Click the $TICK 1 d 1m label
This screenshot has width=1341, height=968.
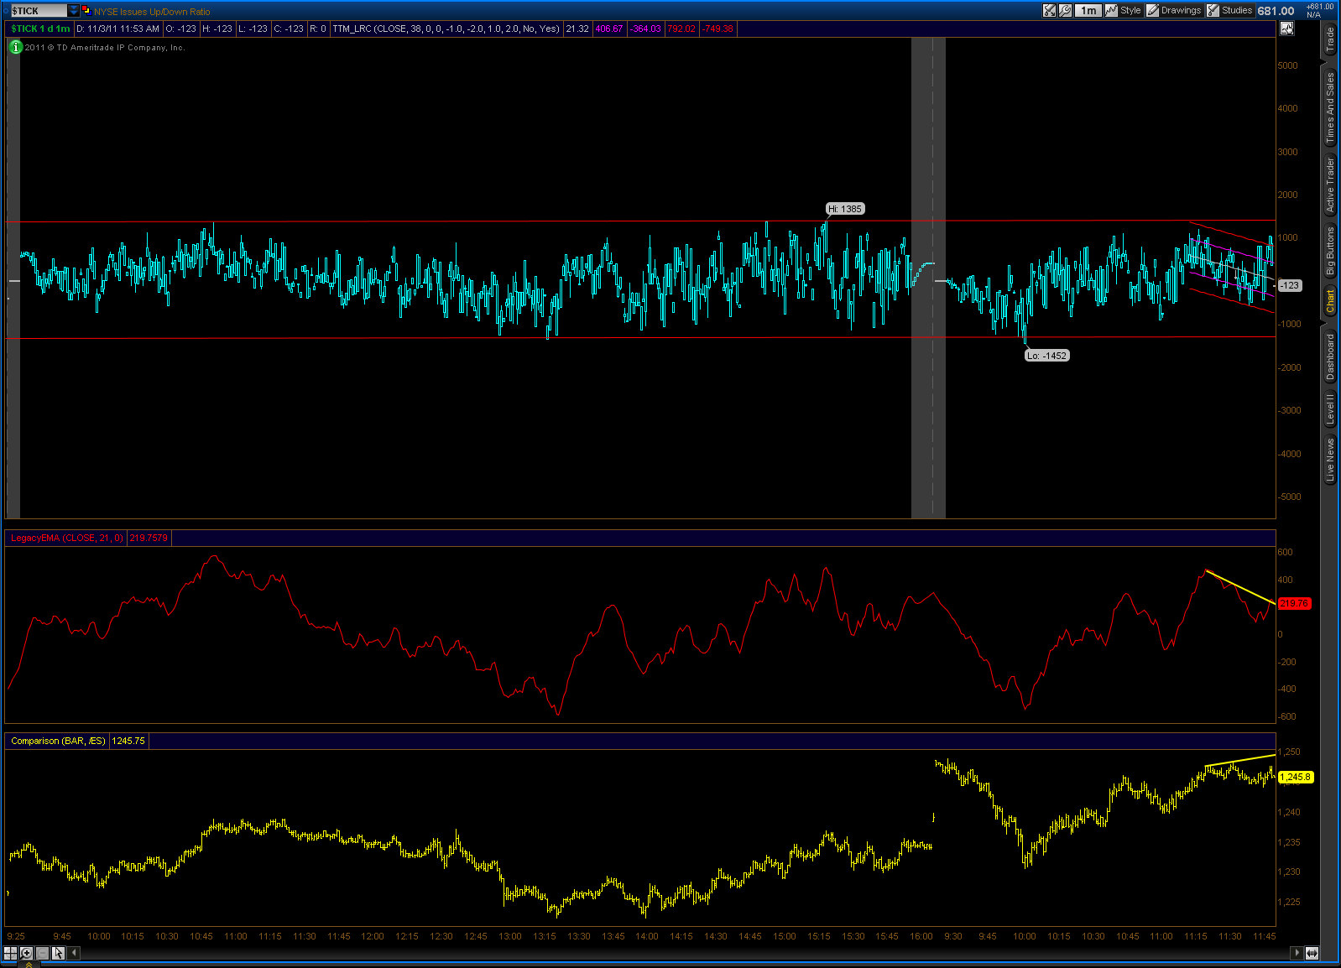tap(40, 29)
